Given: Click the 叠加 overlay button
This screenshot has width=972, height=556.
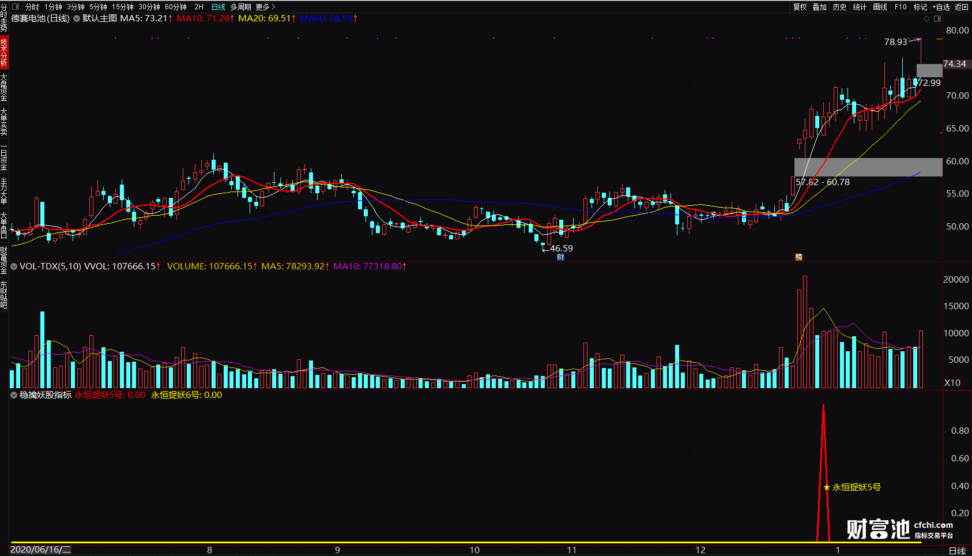Looking at the screenshot, I should 820,7.
